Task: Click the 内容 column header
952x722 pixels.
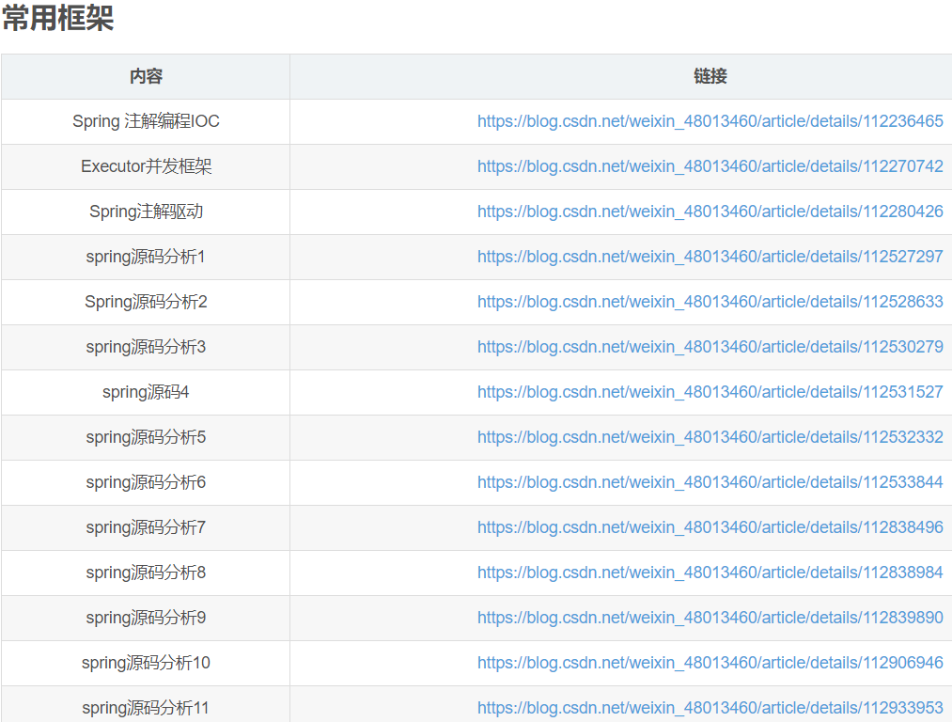Action: (146, 76)
